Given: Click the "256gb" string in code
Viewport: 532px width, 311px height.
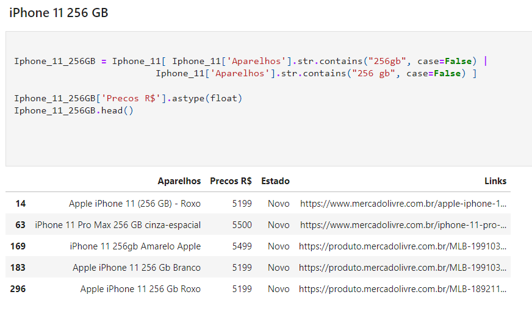Looking at the screenshot, I should pyautogui.click(x=387, y=62).
